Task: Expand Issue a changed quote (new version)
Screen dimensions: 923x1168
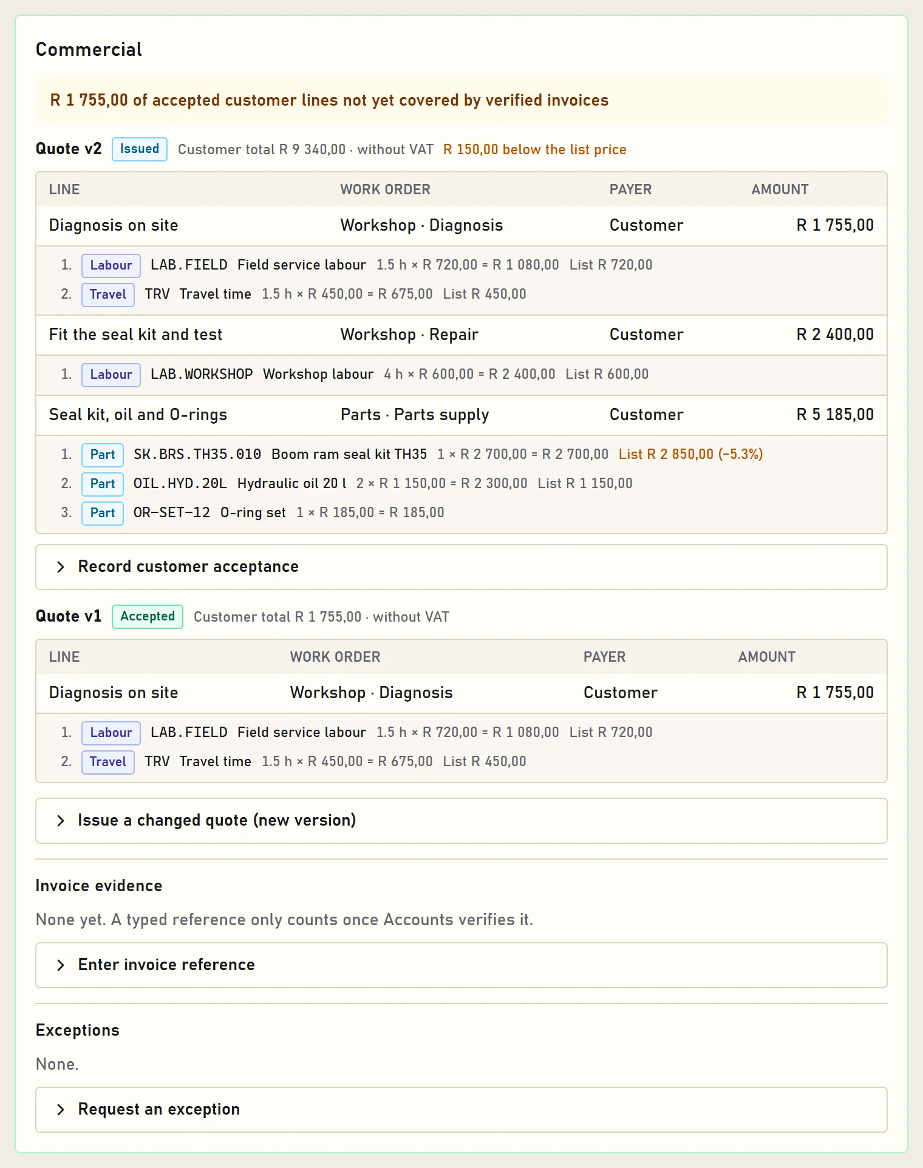Action: 461,821
